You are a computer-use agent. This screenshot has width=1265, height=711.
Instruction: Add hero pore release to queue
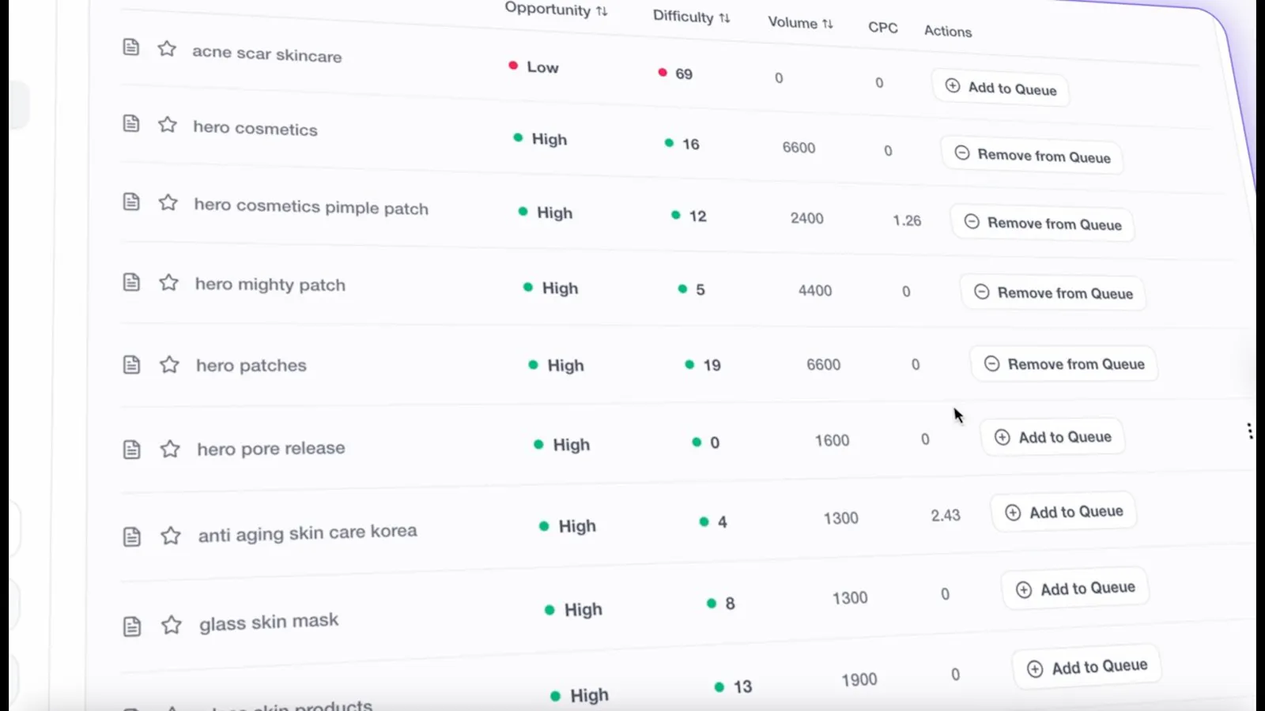(x=1052, y=437)
